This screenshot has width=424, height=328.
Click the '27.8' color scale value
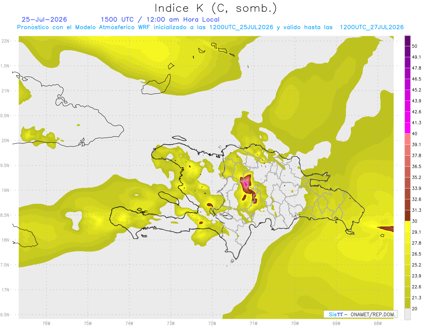pyautogui.click(x=417, y=243)
